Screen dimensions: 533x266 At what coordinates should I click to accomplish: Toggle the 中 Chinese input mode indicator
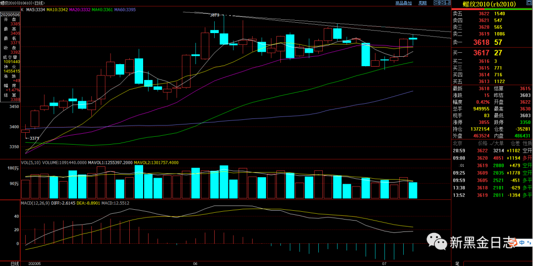click(x=521, y=243)
